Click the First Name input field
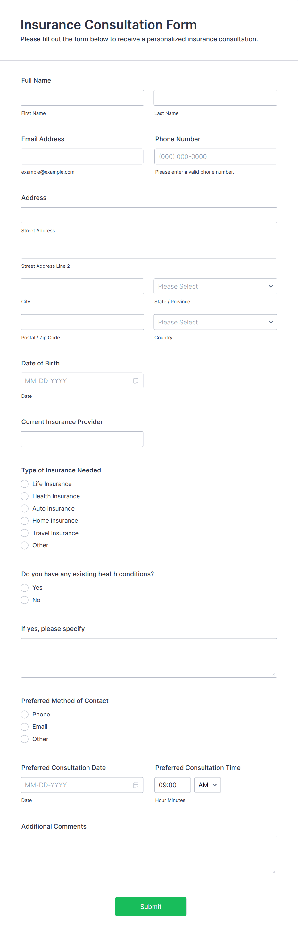 tap(82, 97)
